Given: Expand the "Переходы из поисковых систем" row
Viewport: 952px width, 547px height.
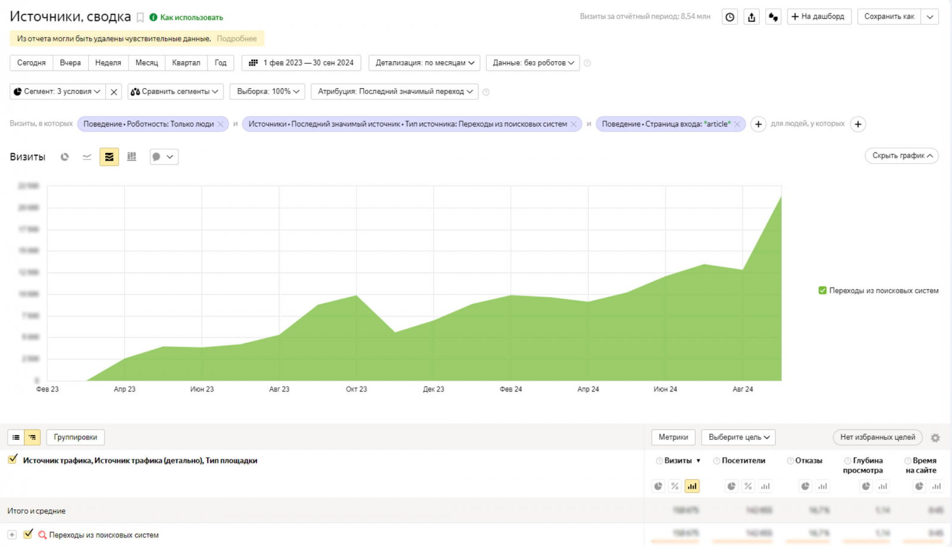Looking at the screenshot, I should (x=12, y=535).
